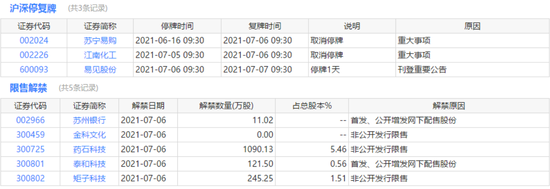Open stock code link 300801
The height and width of the screenshot is (189, 550).
click(30, 164)
